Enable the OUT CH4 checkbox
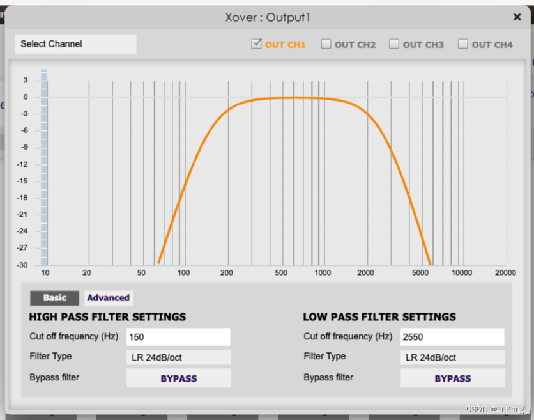This screenshot has width=534, height=420. tap(463, 44)
